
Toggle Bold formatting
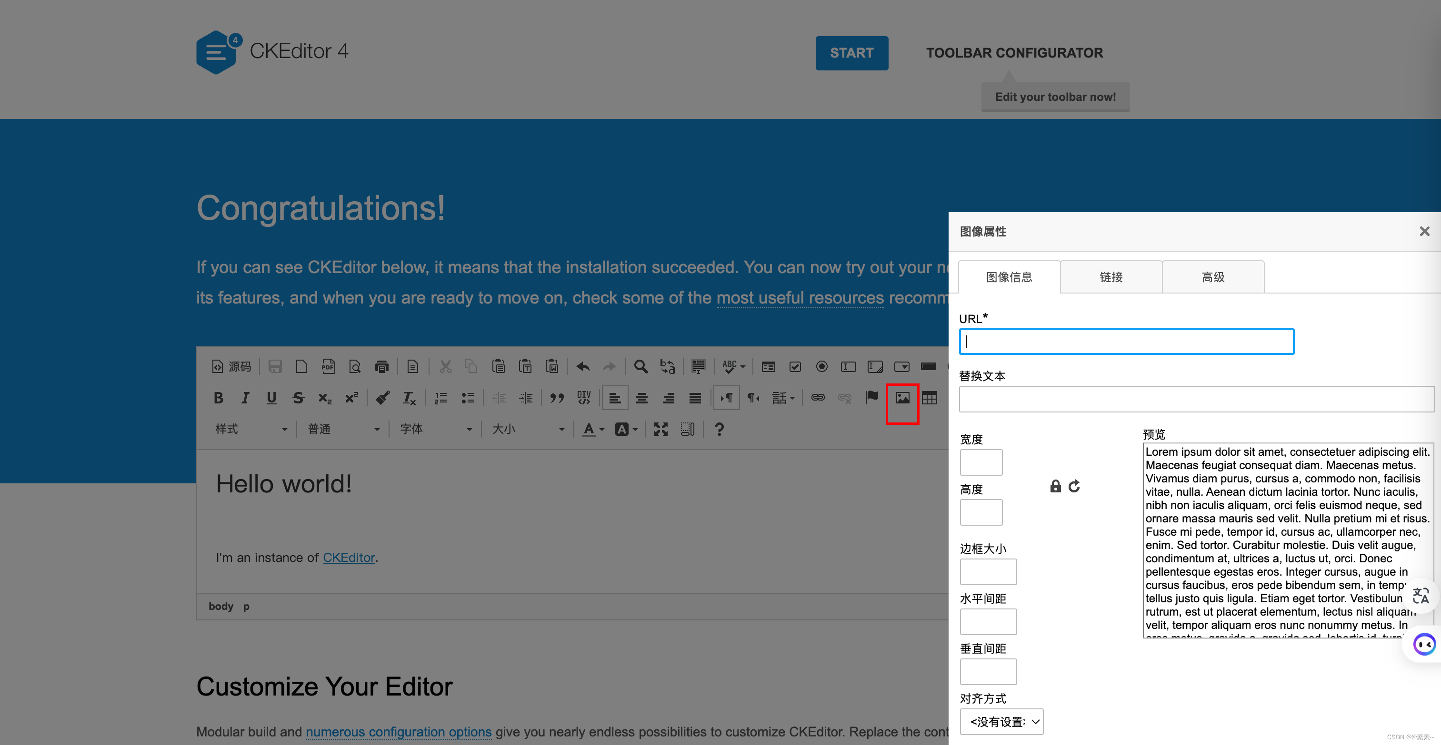coord(218,398)
